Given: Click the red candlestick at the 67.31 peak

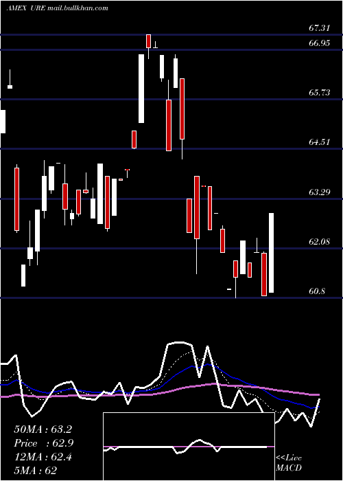Looking at the screenshot, I should pyautogui.click(x=149, y=41).
